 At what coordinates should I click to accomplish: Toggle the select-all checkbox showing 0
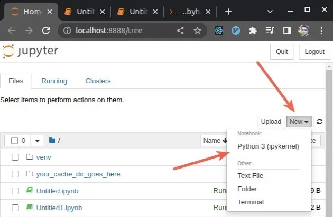(14, 141)
